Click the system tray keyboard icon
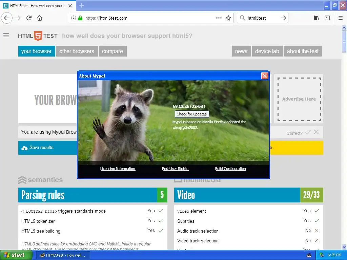 click(x=309, y=255)
